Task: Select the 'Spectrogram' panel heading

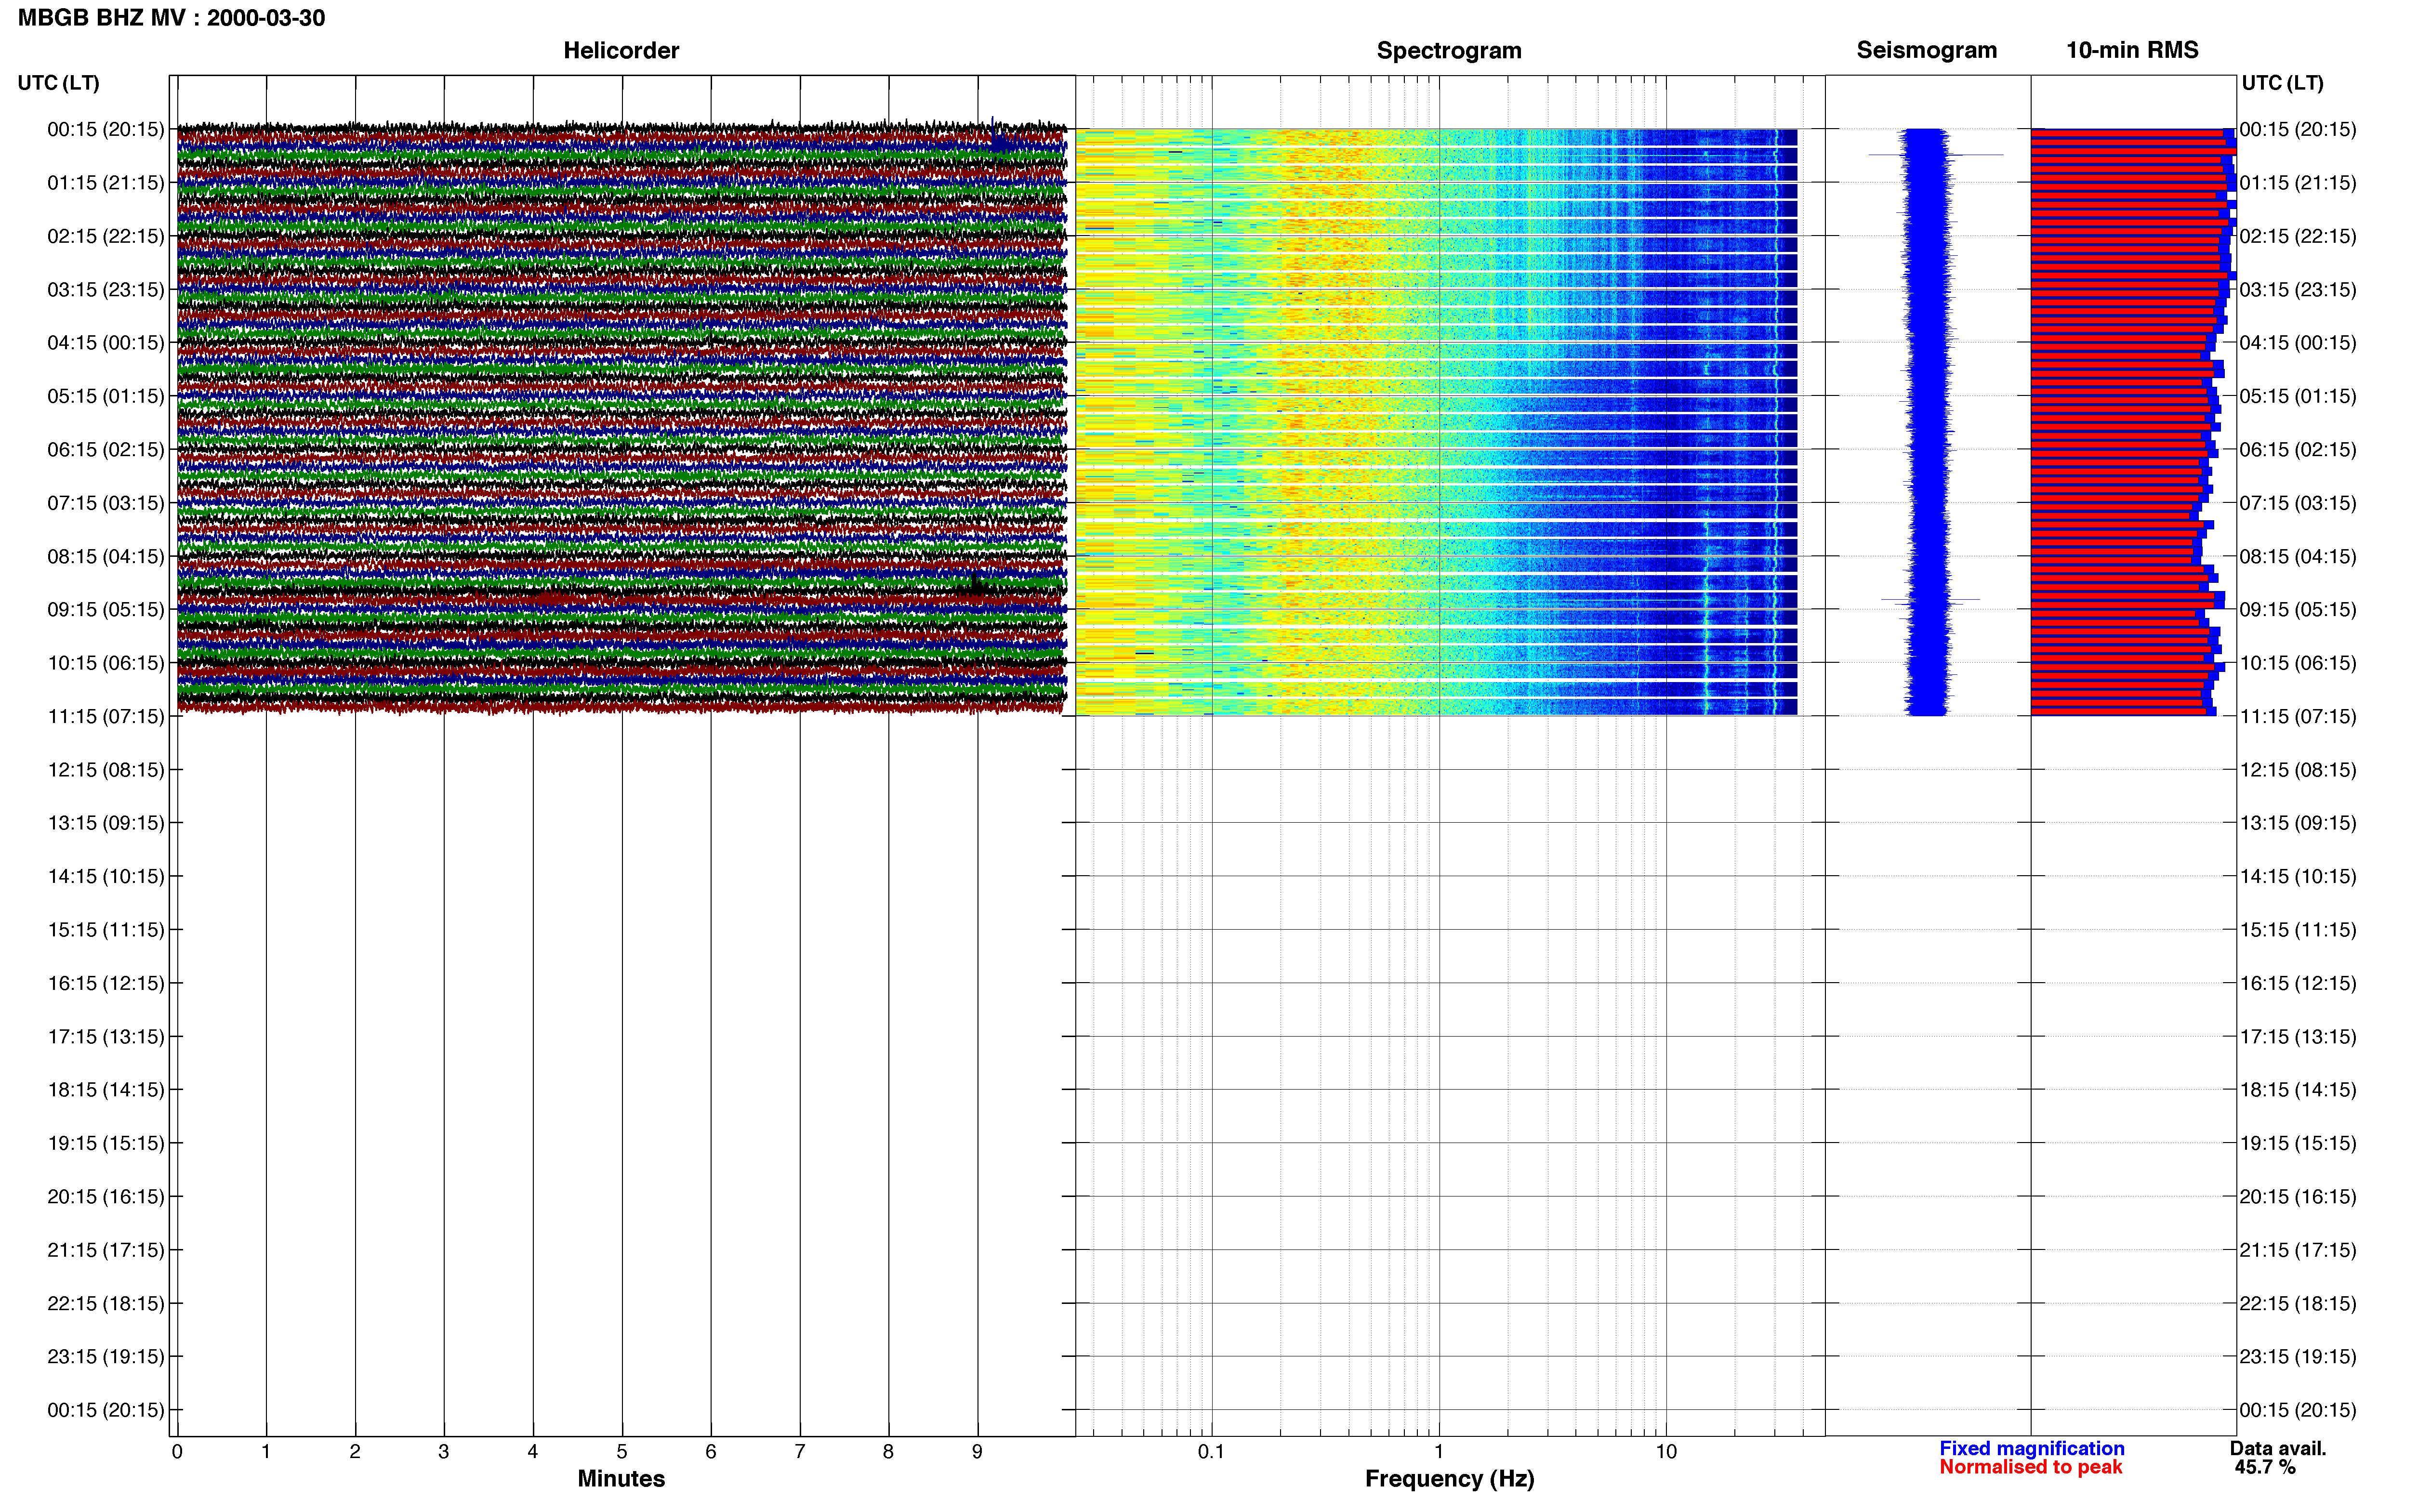Action: (x=1449, y=50)
